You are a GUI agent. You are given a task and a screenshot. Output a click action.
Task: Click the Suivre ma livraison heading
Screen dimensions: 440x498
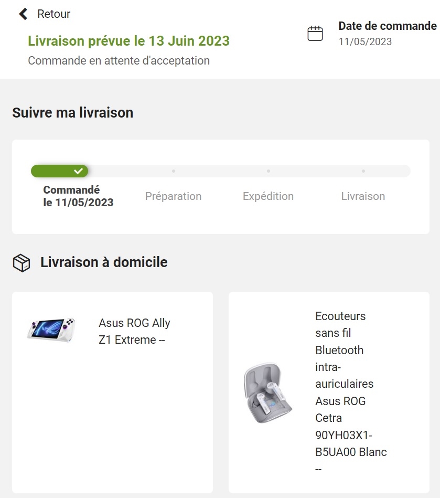[73, 113]
